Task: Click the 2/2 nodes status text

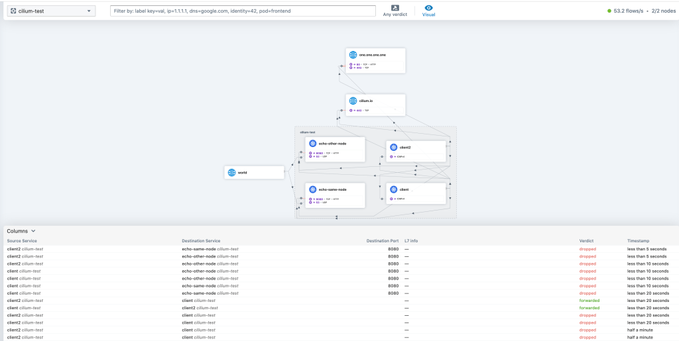Action: 664,11
